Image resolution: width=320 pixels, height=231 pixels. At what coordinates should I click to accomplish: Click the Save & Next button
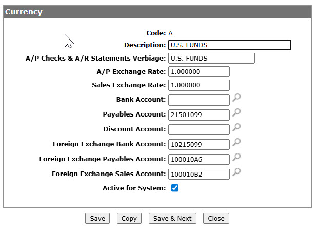(x=172, y=218)
